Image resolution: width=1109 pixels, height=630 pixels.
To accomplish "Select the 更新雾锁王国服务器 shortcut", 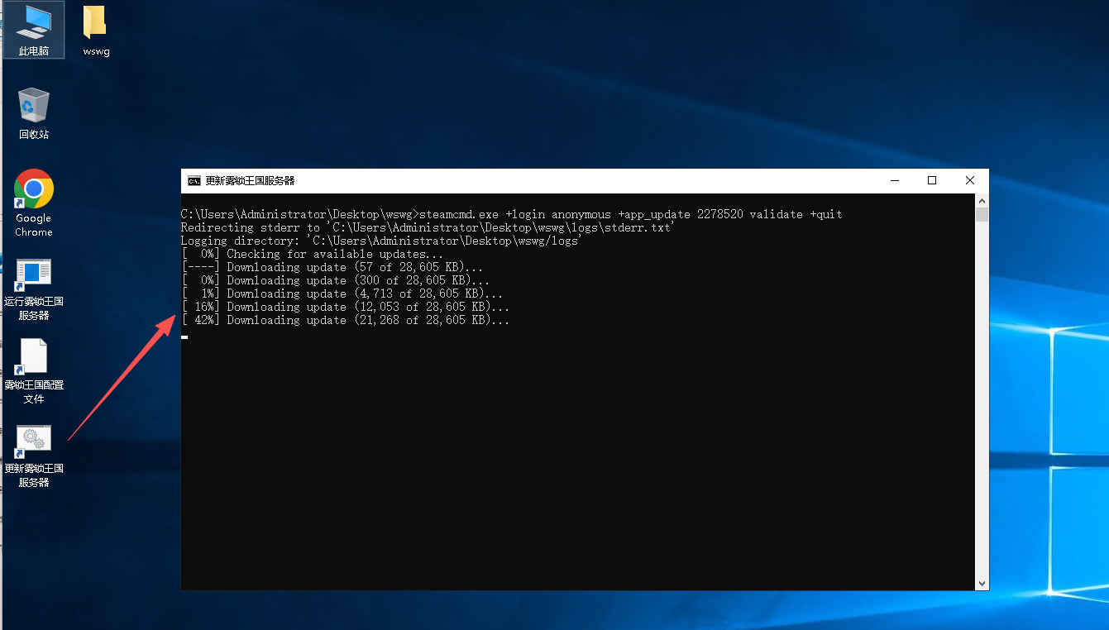I will pos(34,455).
